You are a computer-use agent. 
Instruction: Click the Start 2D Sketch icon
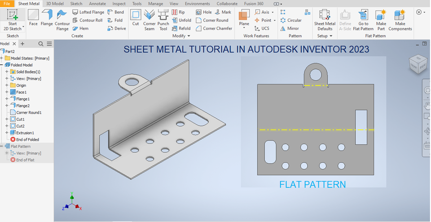coord(13,15)
